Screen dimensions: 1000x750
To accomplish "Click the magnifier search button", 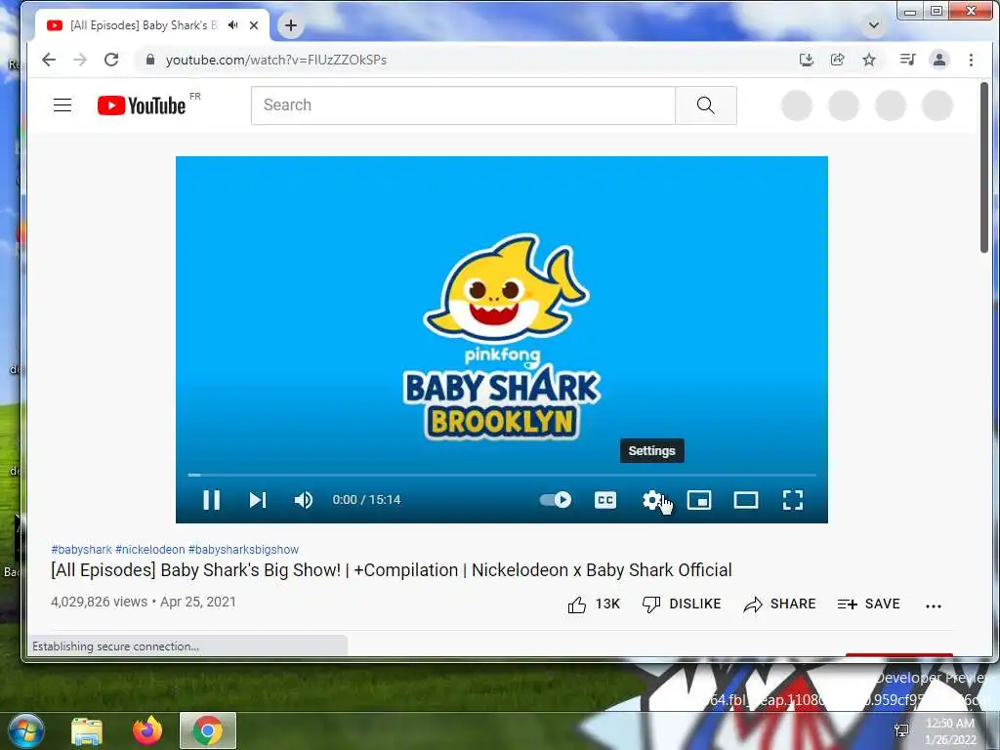I will pos(706,105).
